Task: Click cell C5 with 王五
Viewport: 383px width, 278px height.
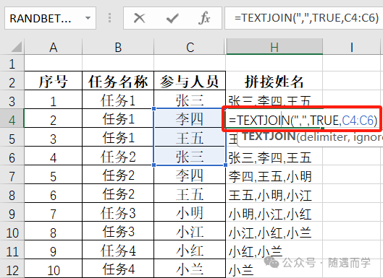Action: point(190,137)
